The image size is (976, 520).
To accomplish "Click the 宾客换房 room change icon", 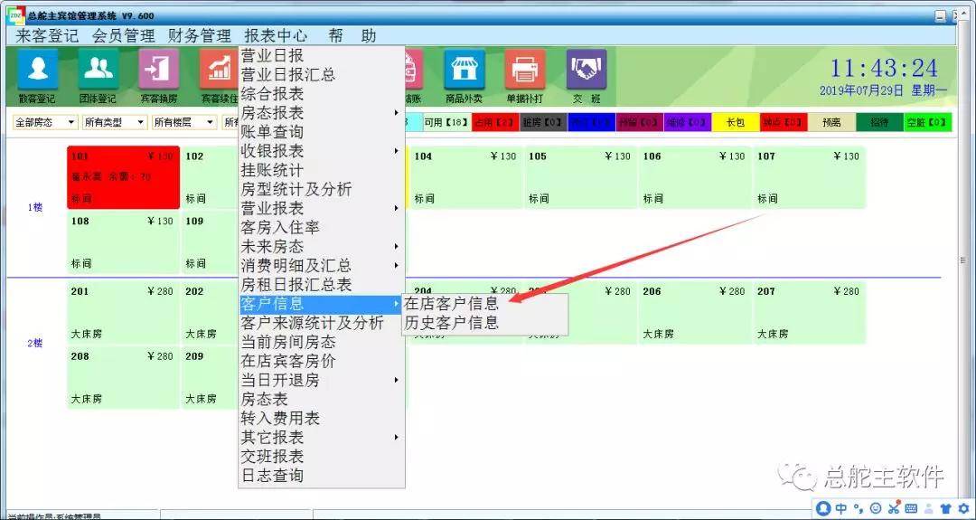I will (158, 71).
